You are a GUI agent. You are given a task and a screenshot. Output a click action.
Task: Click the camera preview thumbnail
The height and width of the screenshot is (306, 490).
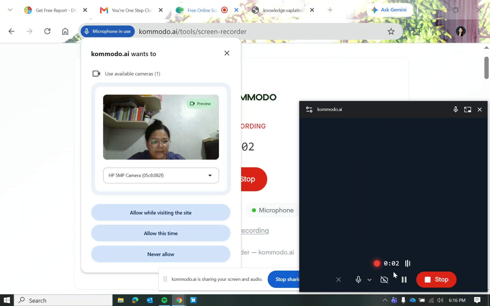pyautogui.click(x=161, y=127)
